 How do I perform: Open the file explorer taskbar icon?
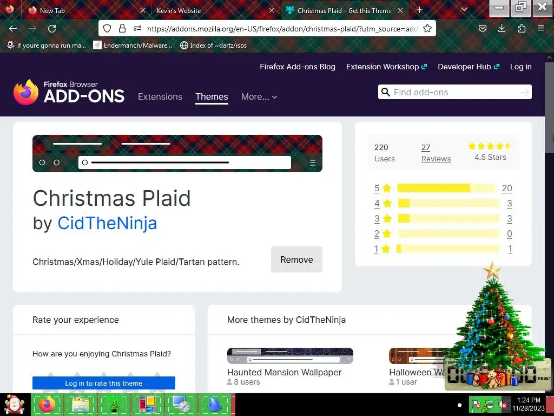point(80,404)
